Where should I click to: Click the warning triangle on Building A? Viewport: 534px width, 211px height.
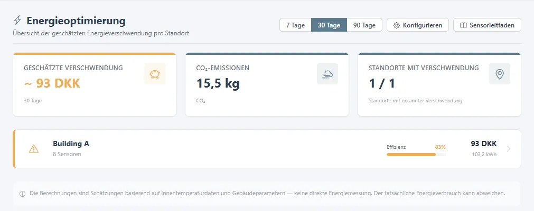[x=34, y=149]
